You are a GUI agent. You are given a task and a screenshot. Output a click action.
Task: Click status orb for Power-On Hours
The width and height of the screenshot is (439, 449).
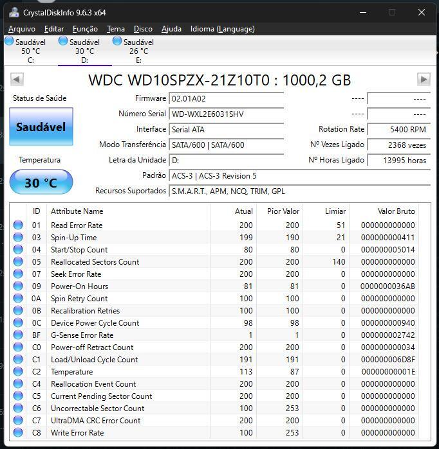click(18, 286)
